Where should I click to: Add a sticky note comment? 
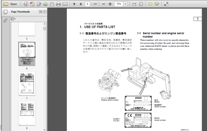(x=150, y=4)
